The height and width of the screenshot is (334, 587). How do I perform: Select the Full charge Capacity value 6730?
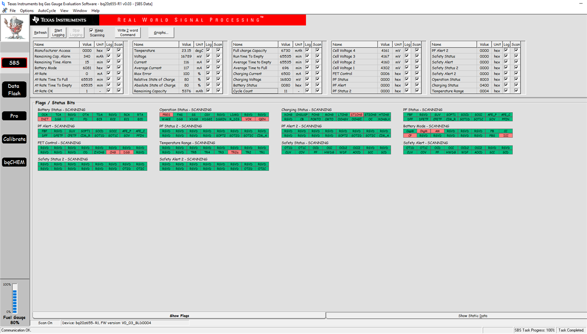(x=285, y=50)
